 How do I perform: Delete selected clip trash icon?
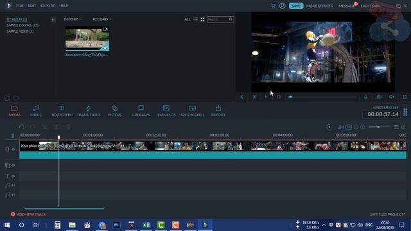69,127
